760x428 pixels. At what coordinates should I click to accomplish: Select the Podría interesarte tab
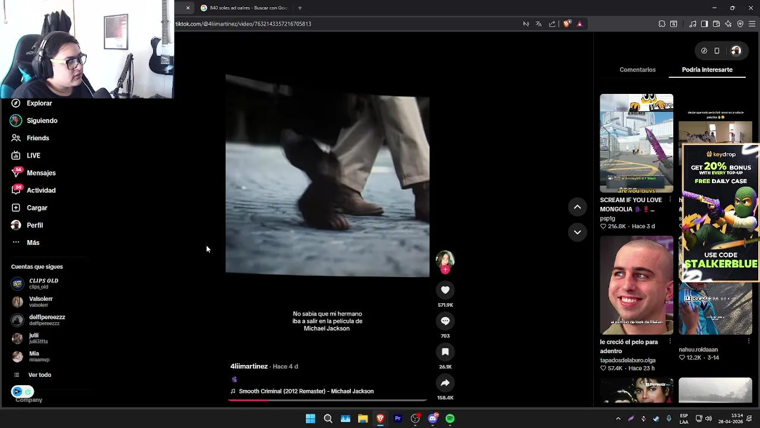point(707,70)
